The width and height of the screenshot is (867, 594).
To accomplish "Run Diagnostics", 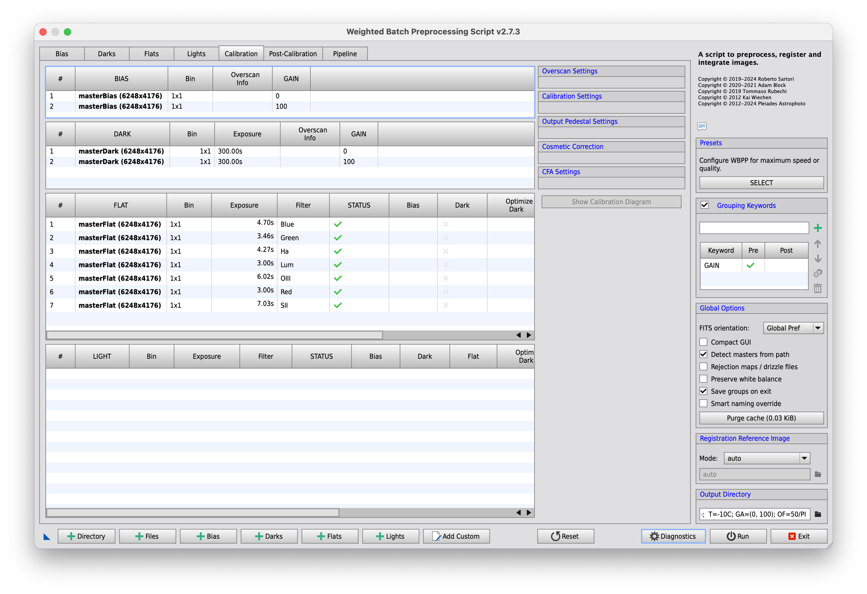I will [x=673, y=536].
